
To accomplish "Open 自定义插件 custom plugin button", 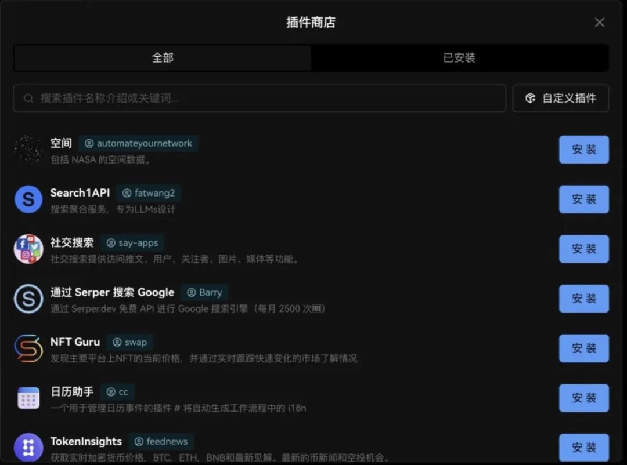I will coord(561,98).
